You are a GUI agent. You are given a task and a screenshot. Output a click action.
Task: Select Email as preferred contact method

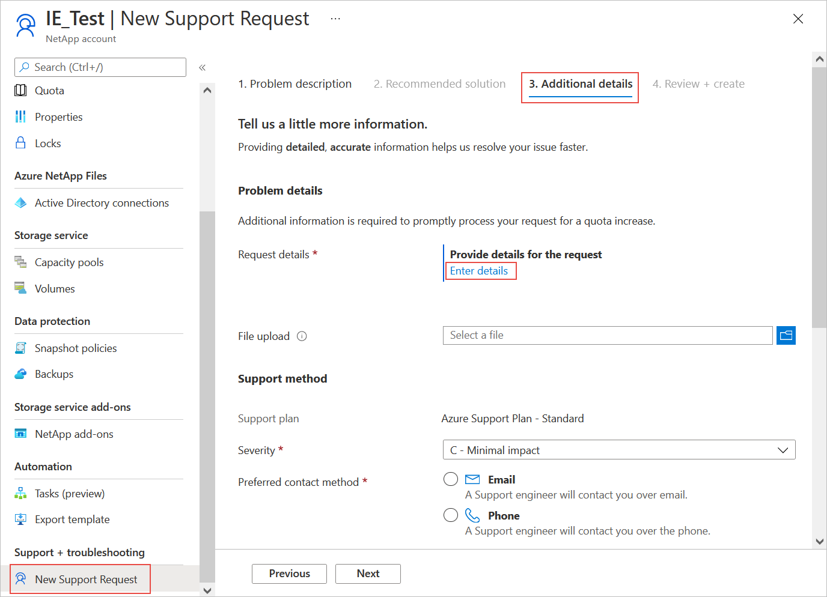[x=450, y=479]
